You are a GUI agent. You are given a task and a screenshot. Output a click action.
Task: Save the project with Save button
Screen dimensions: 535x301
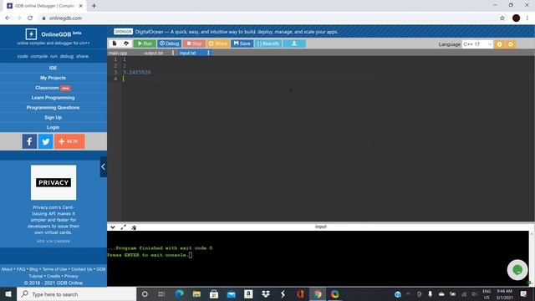(x=242, y=43)
